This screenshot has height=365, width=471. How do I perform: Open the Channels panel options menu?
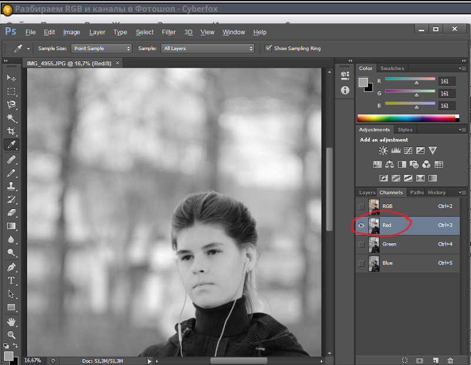tap(463, 193)
